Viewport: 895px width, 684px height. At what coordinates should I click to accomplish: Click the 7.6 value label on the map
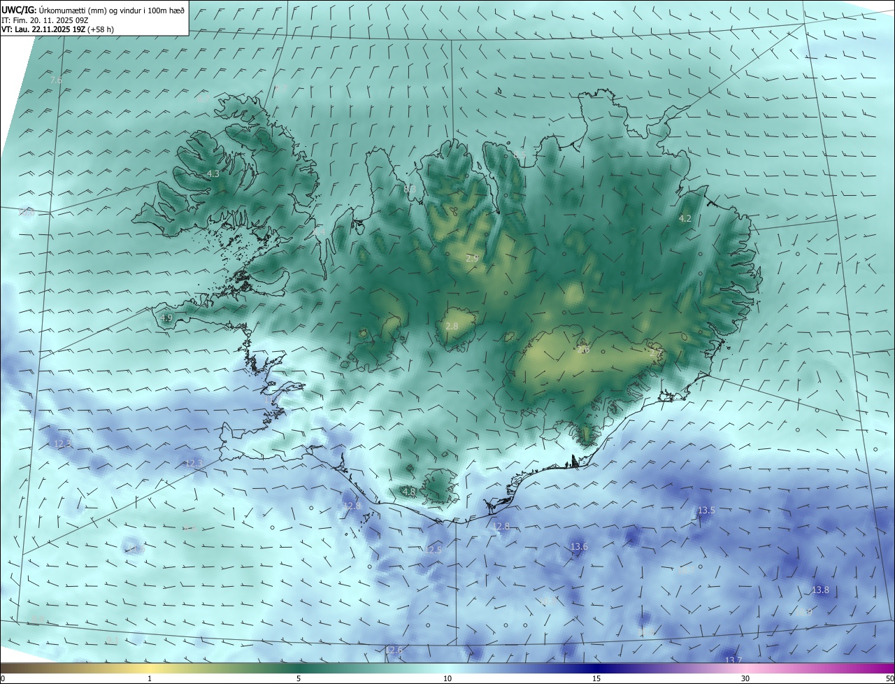click(x=56, y=80)
